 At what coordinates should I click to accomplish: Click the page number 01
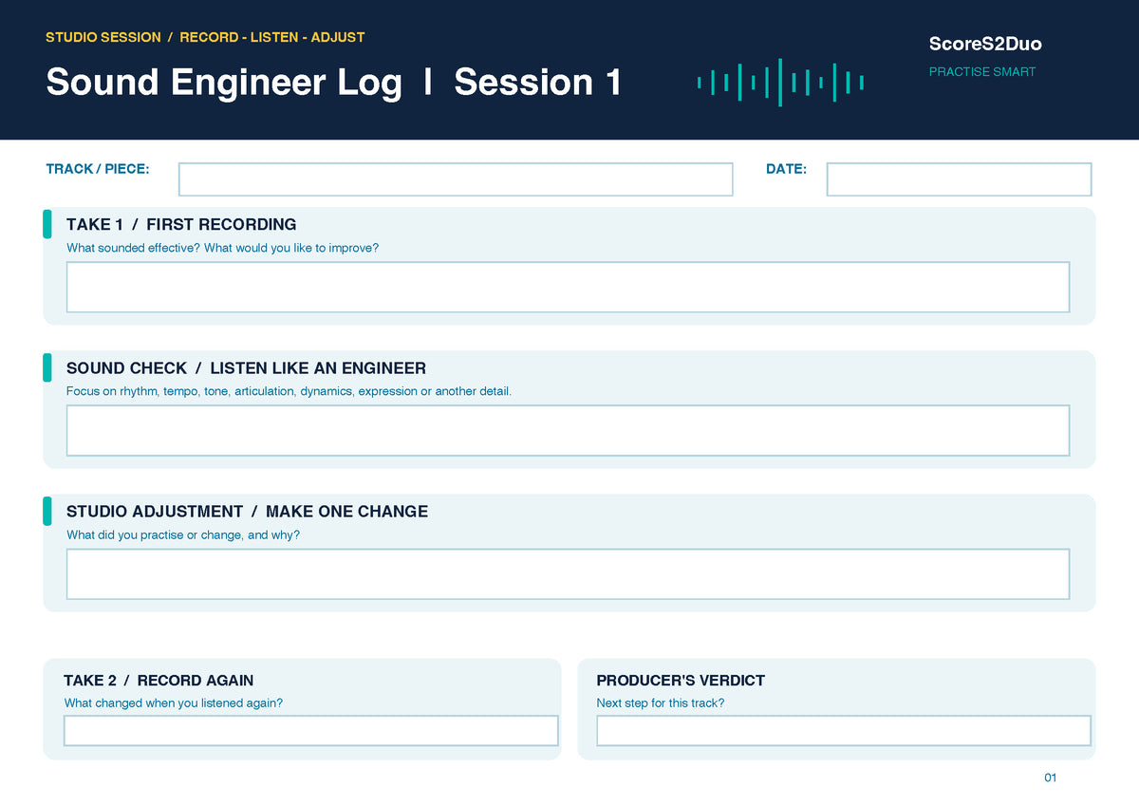pyautogui.click(x=1050, y=778)
